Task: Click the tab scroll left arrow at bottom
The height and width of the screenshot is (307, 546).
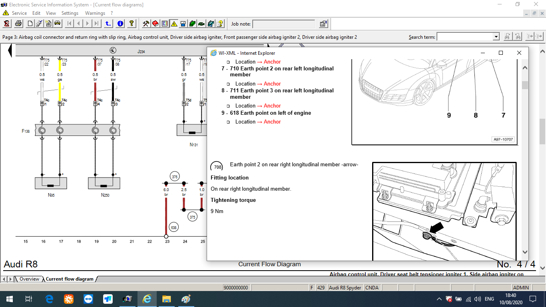Action: click(x=4, y=279)
